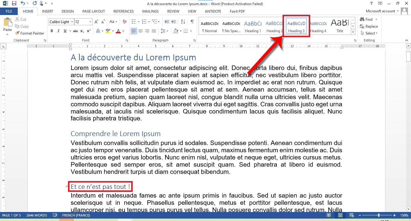Switch to Print Layout view
Viewport: 411px width, 221px height.
coord(340,215)
